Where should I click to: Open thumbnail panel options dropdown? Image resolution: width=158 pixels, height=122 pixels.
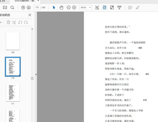coord(1,23)
